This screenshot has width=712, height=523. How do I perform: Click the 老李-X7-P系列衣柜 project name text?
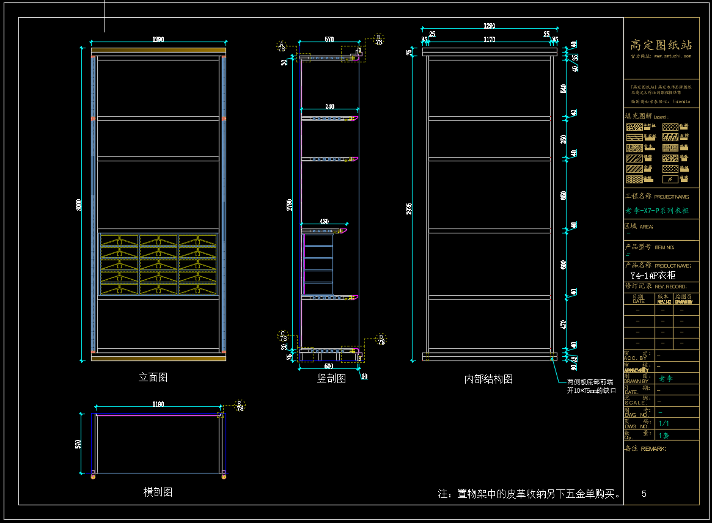click(657, 211)
